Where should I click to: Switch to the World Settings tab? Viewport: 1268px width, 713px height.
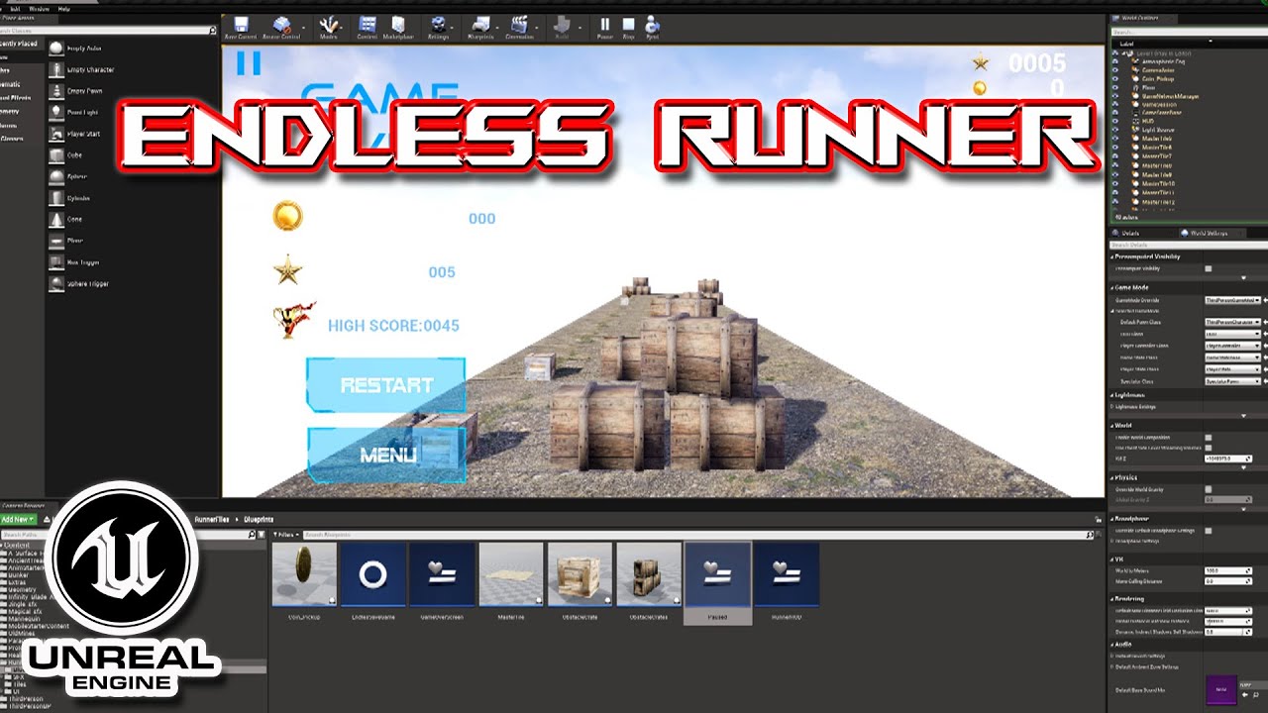tap(1210, 234)
